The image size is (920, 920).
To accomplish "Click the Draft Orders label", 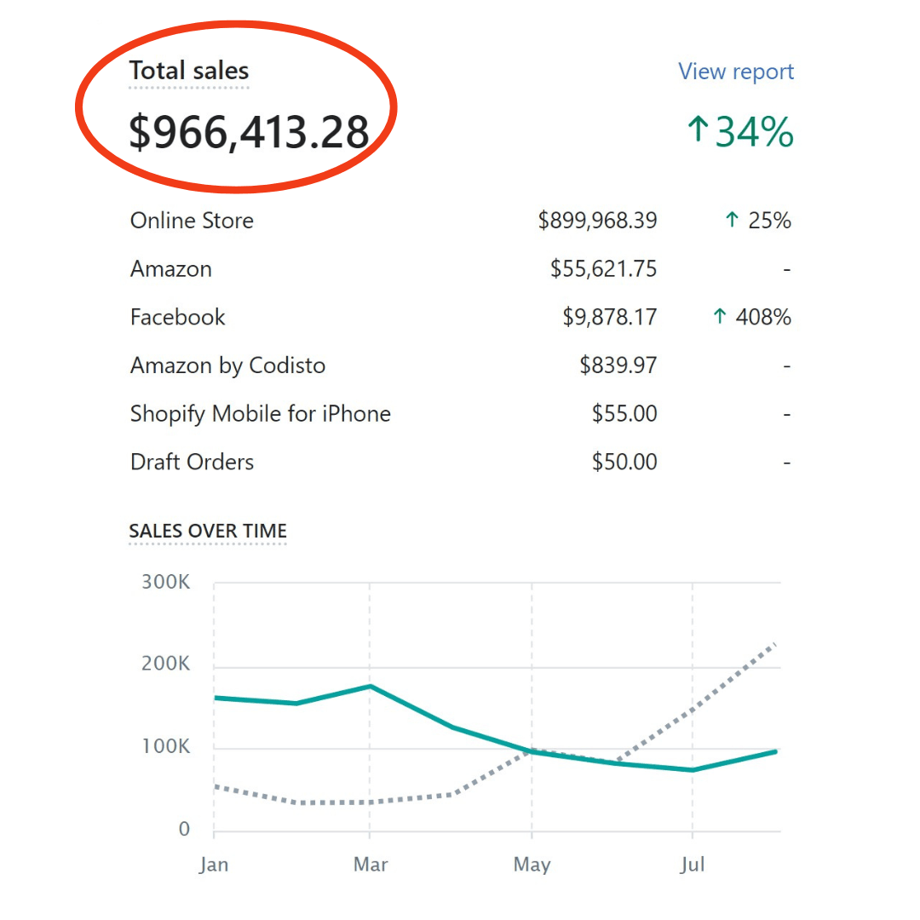I will coord(192,463).
